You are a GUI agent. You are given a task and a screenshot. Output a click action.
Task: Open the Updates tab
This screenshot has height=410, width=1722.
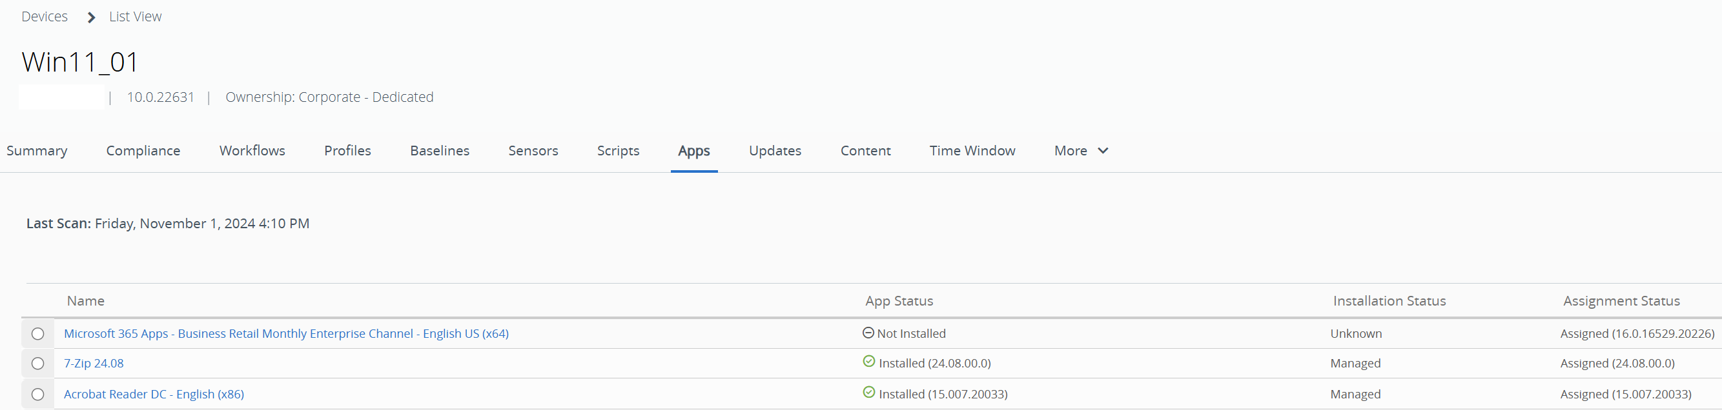coord(775,151)
